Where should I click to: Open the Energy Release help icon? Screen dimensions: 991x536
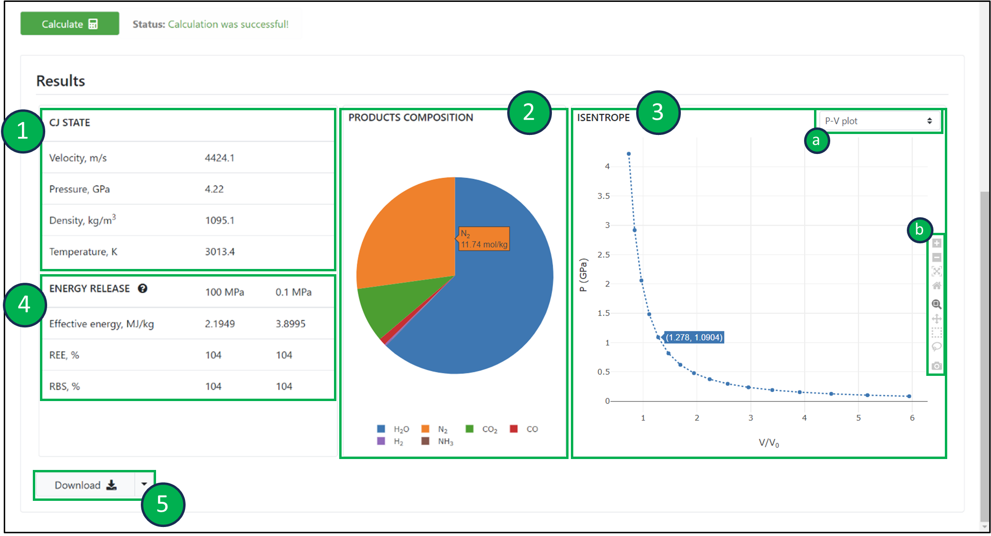(142, 288)
